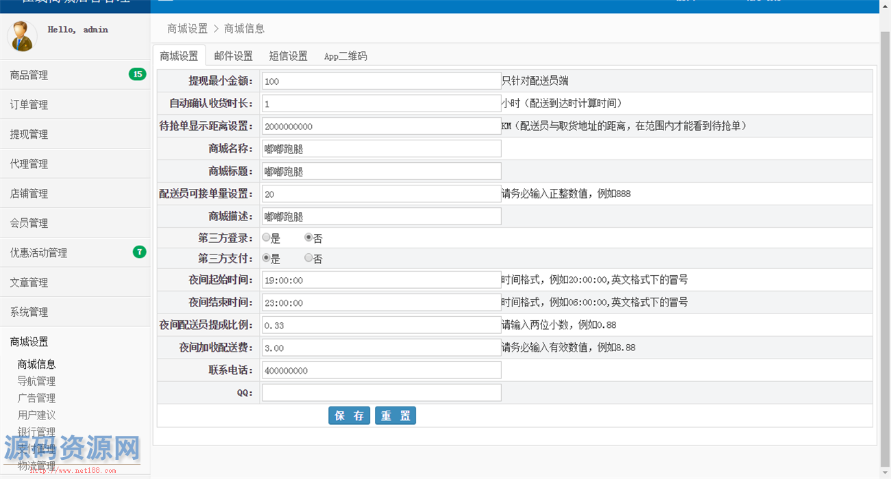
Task: Focus the empty QQ input field
Action: click(x=382, y=393)
